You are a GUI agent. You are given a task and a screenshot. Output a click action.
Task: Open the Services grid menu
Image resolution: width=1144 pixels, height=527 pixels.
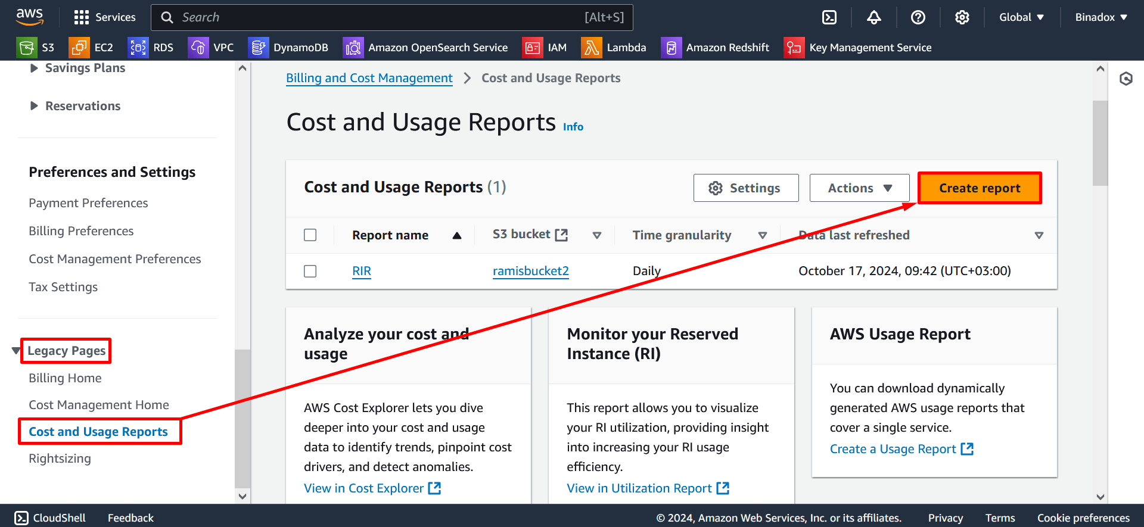(x=81, y=17)
